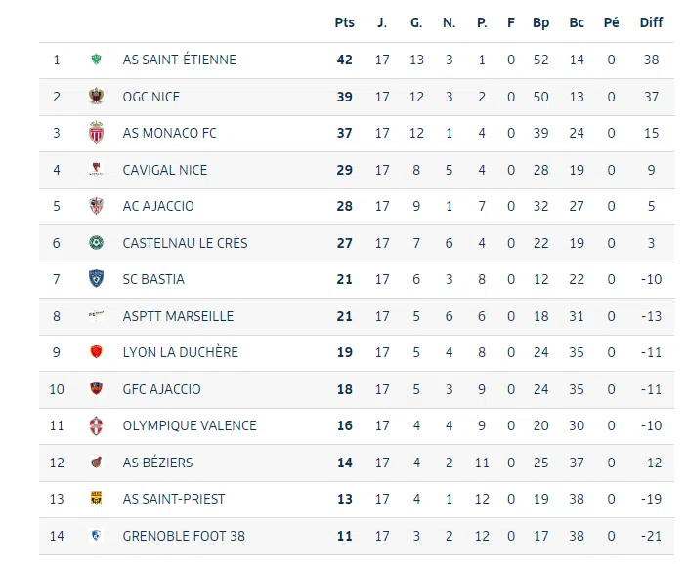
Task: Click the J. matches played header
Action: (382, 22)
